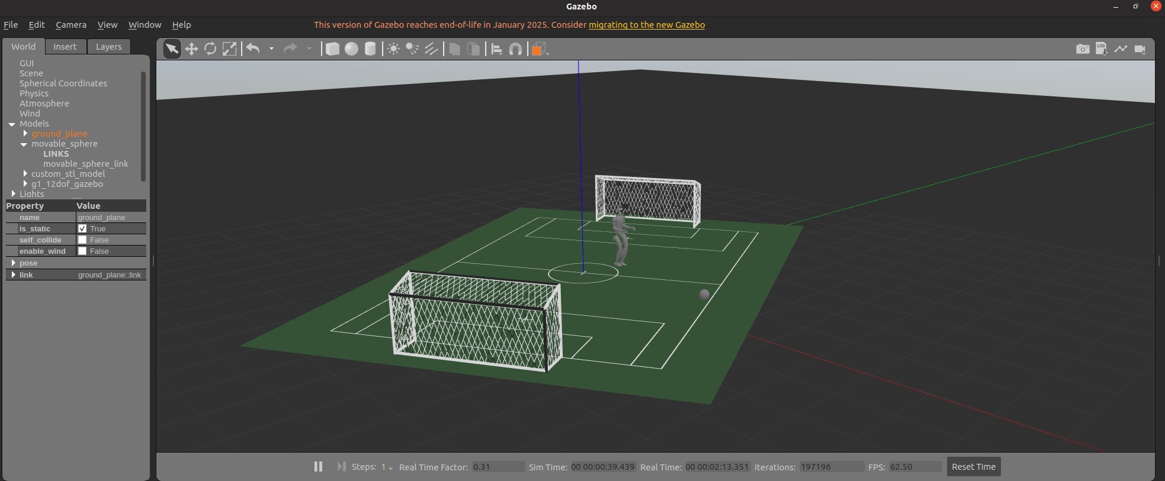1165x481 pixels.
Task: Click the Real Time Factor value 0.31
Action: pos(498,467)
